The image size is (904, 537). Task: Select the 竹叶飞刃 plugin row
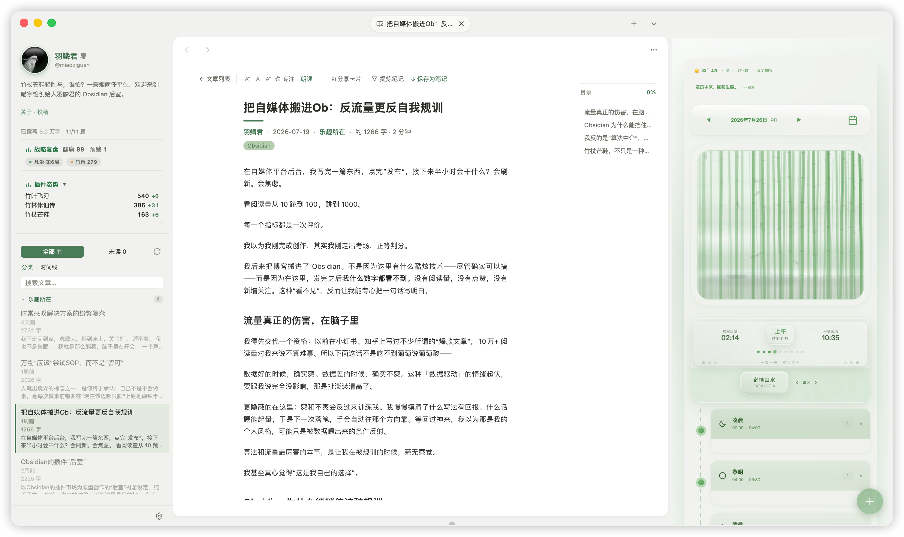(x=92, y=196)
